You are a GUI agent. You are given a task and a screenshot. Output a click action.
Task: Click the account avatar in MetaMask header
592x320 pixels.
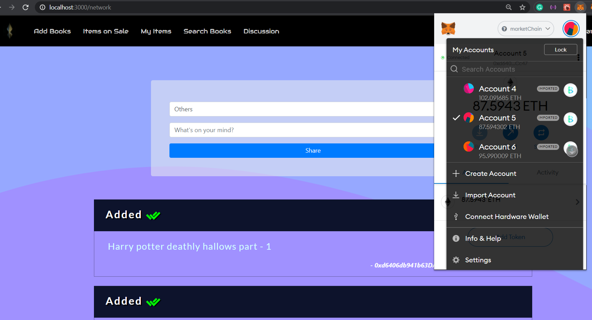pos(571,29)
